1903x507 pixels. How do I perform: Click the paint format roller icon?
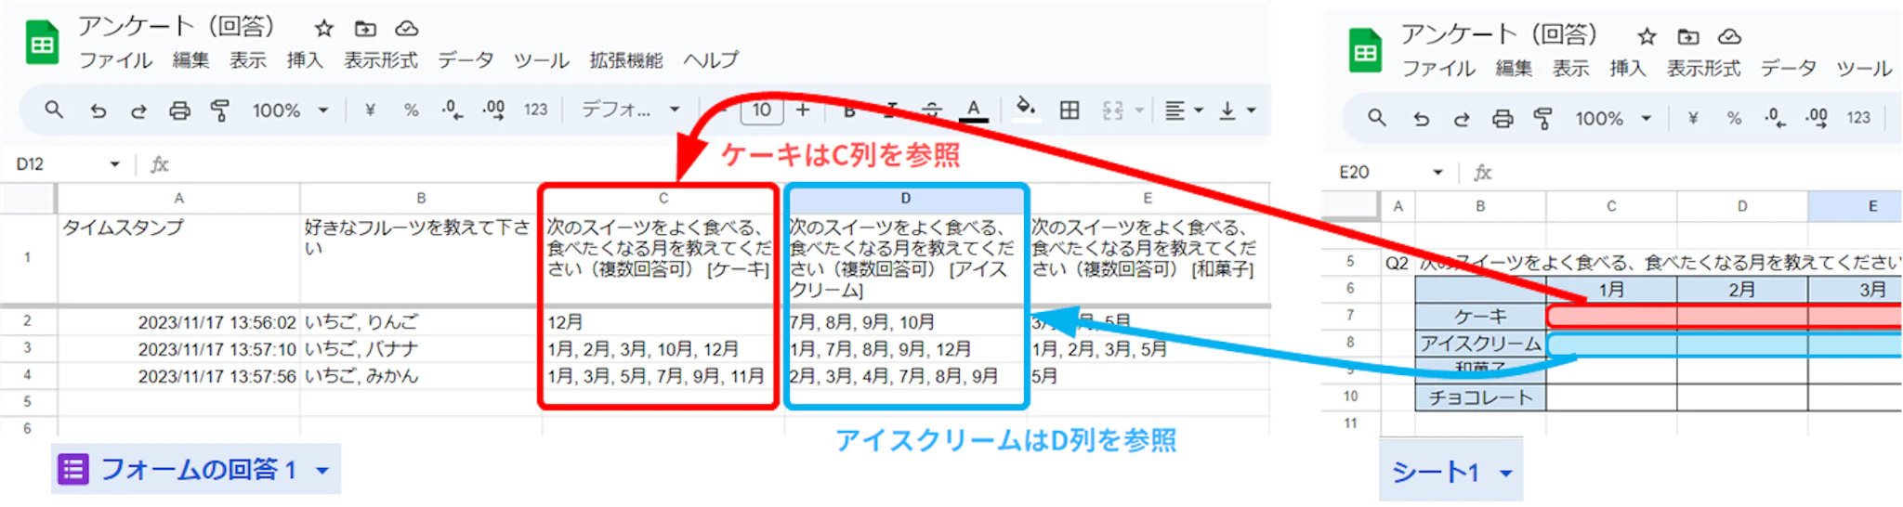[220, 110]
